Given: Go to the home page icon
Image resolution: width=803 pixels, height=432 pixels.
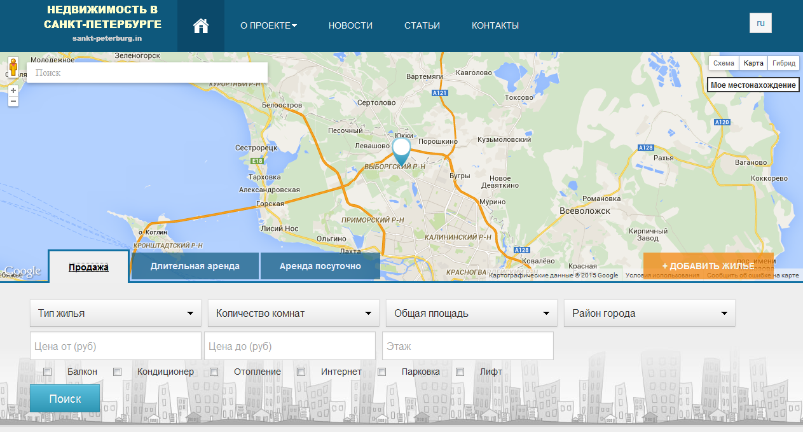Looking at the screenshot, I should tap(201, 25).
